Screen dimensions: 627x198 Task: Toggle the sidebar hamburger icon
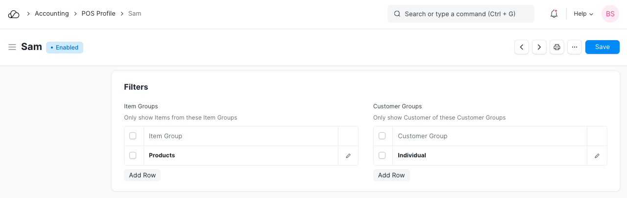(x=12, y=47)
